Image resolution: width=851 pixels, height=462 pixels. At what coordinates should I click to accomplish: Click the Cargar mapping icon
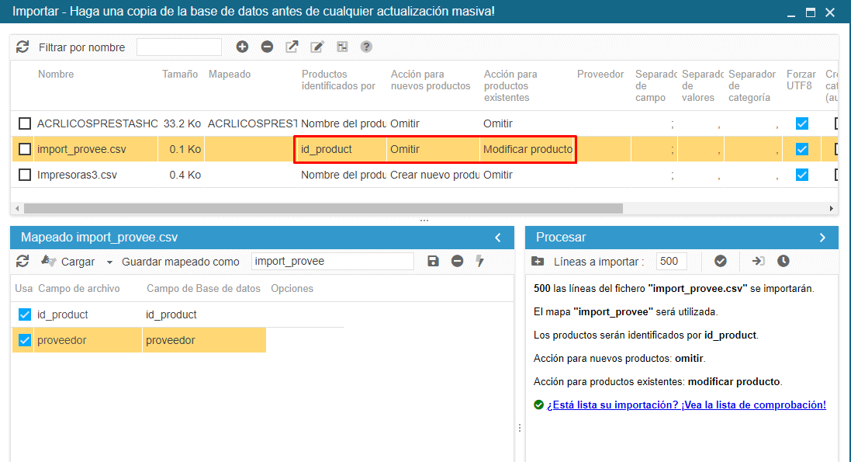coord(49,262)
